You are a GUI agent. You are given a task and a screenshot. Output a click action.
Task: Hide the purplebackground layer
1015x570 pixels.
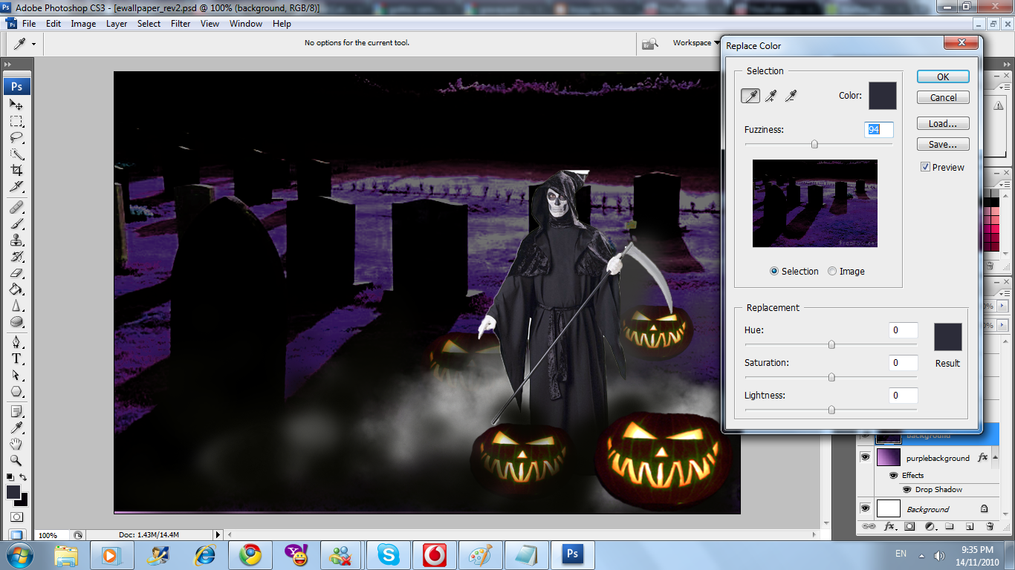pos(865,457)
